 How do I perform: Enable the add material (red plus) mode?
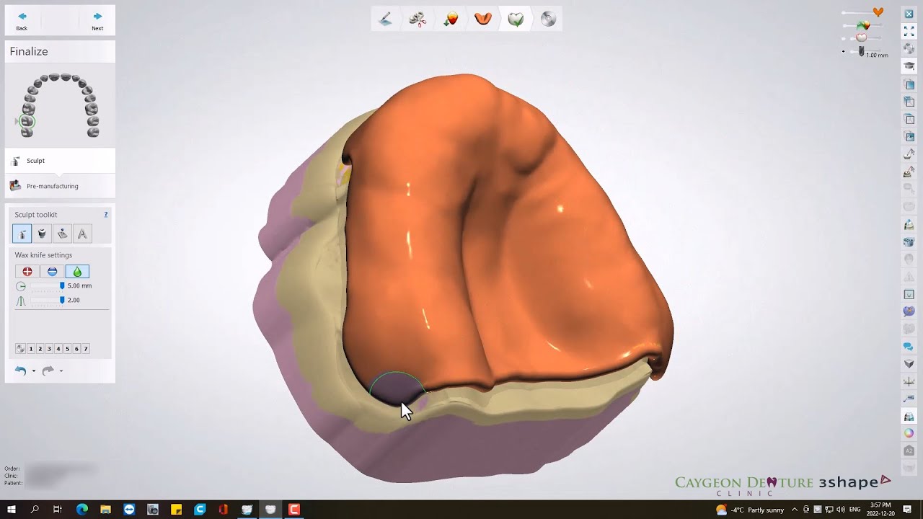(x=27, y=272)
